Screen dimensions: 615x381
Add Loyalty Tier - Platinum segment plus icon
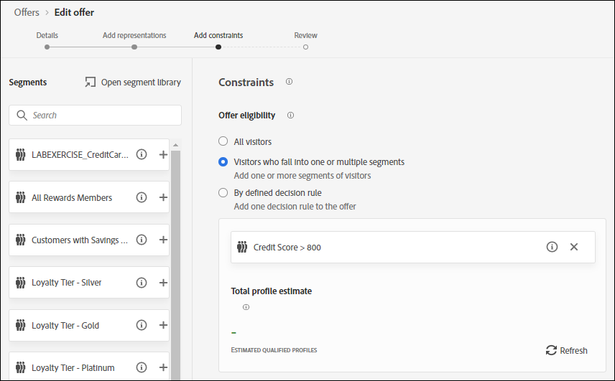163,367
